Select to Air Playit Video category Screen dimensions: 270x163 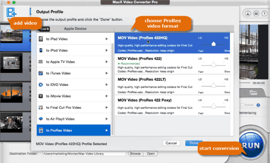pos(73,119)
